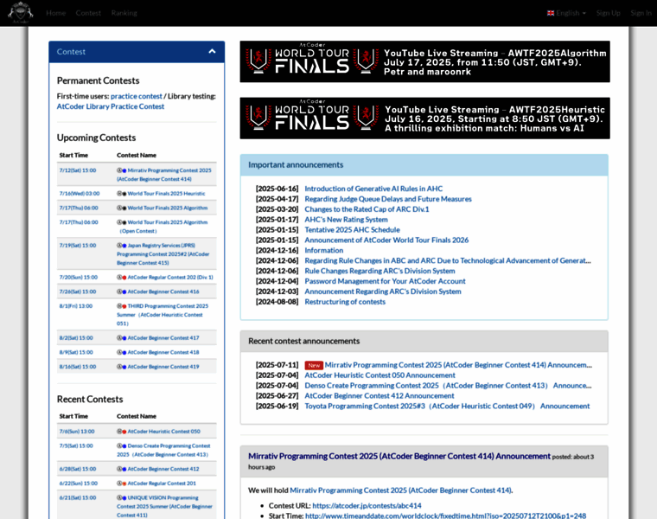This screenshot has width=657, height=519.
Task: Click the red New badge
Action: pos(314,365)
